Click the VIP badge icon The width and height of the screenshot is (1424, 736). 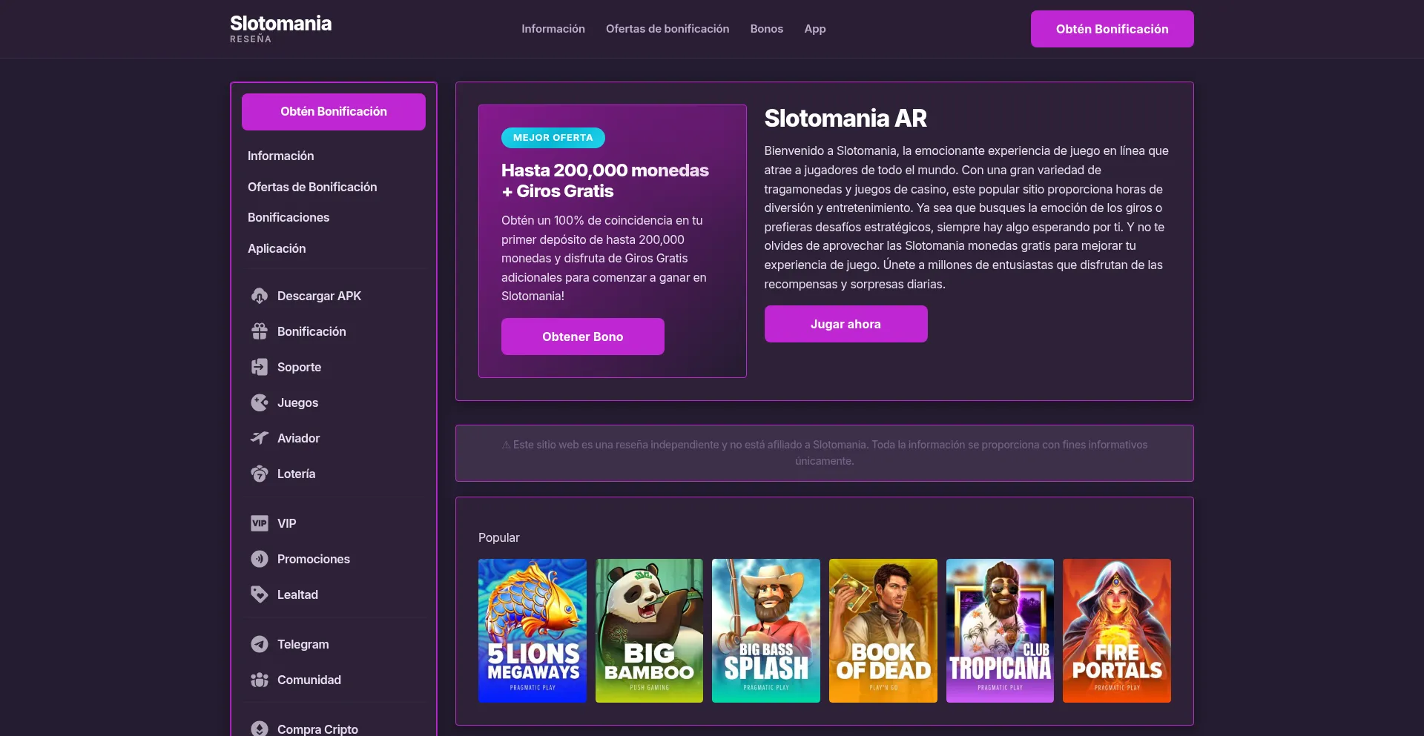[x=259, y=523]
